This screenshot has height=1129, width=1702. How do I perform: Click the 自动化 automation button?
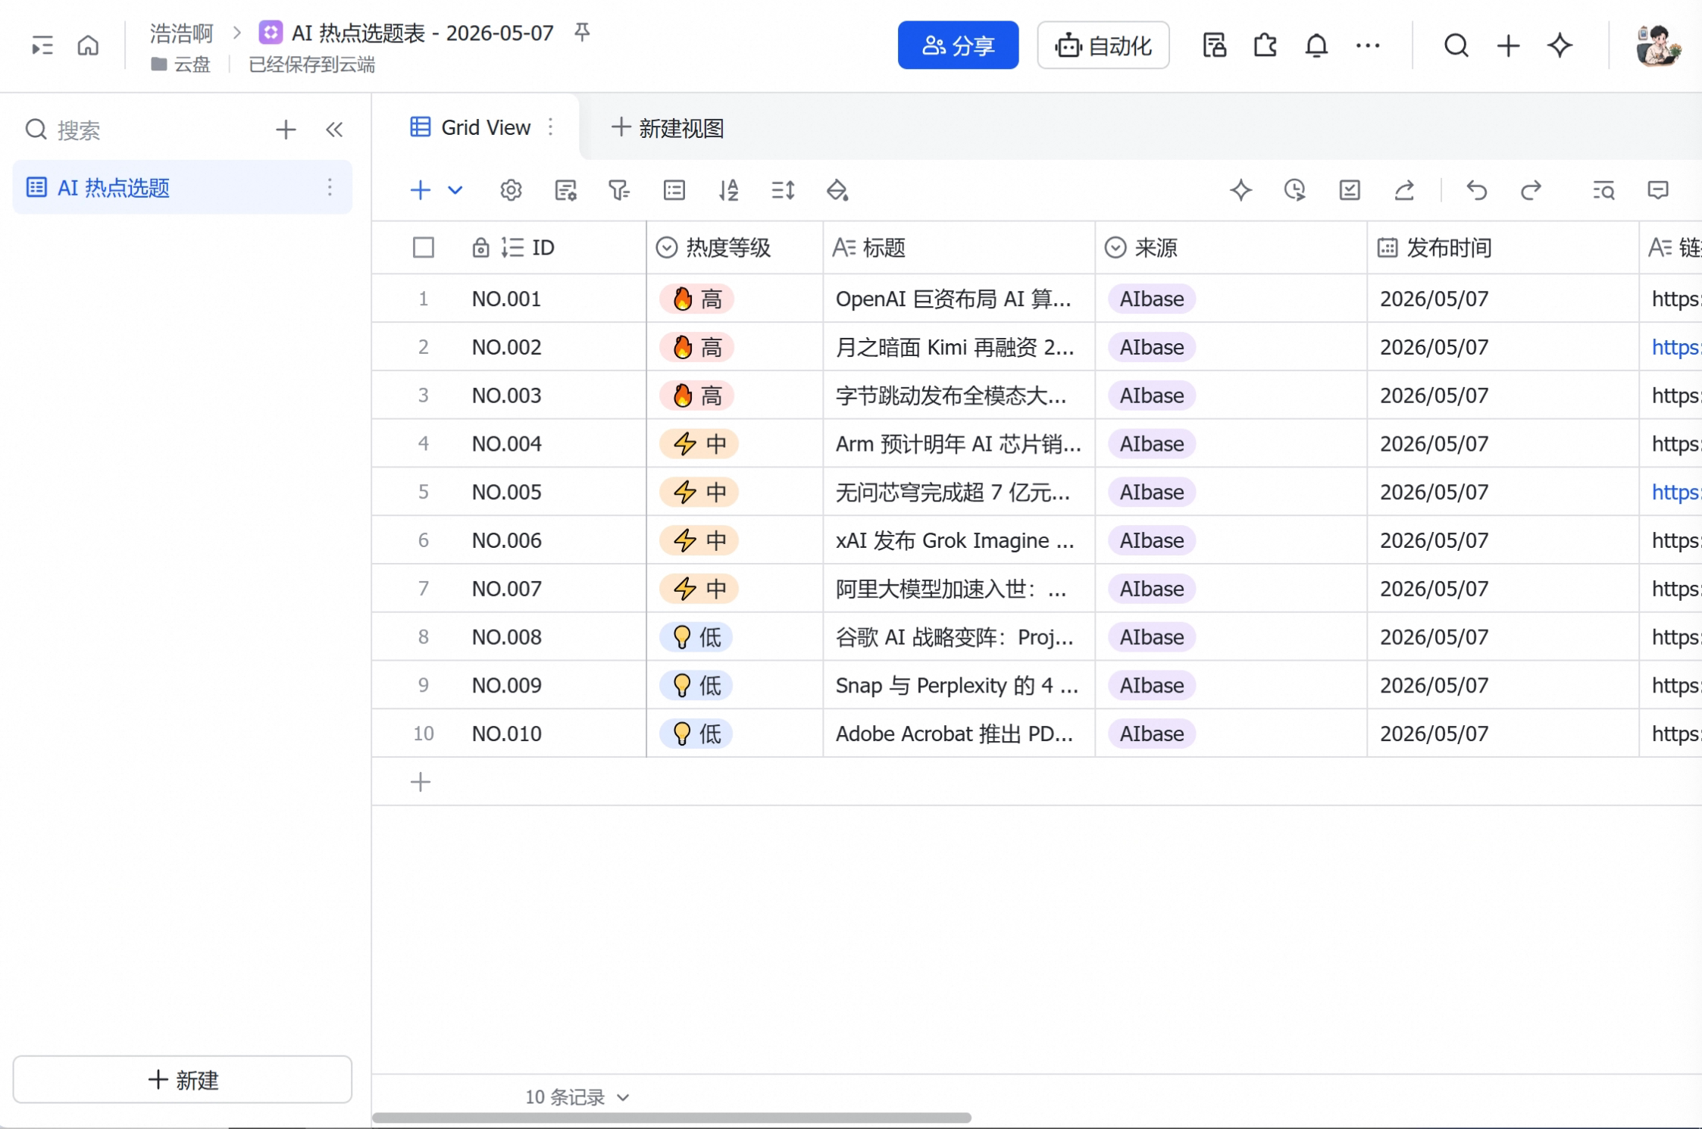click(1103, 45)
